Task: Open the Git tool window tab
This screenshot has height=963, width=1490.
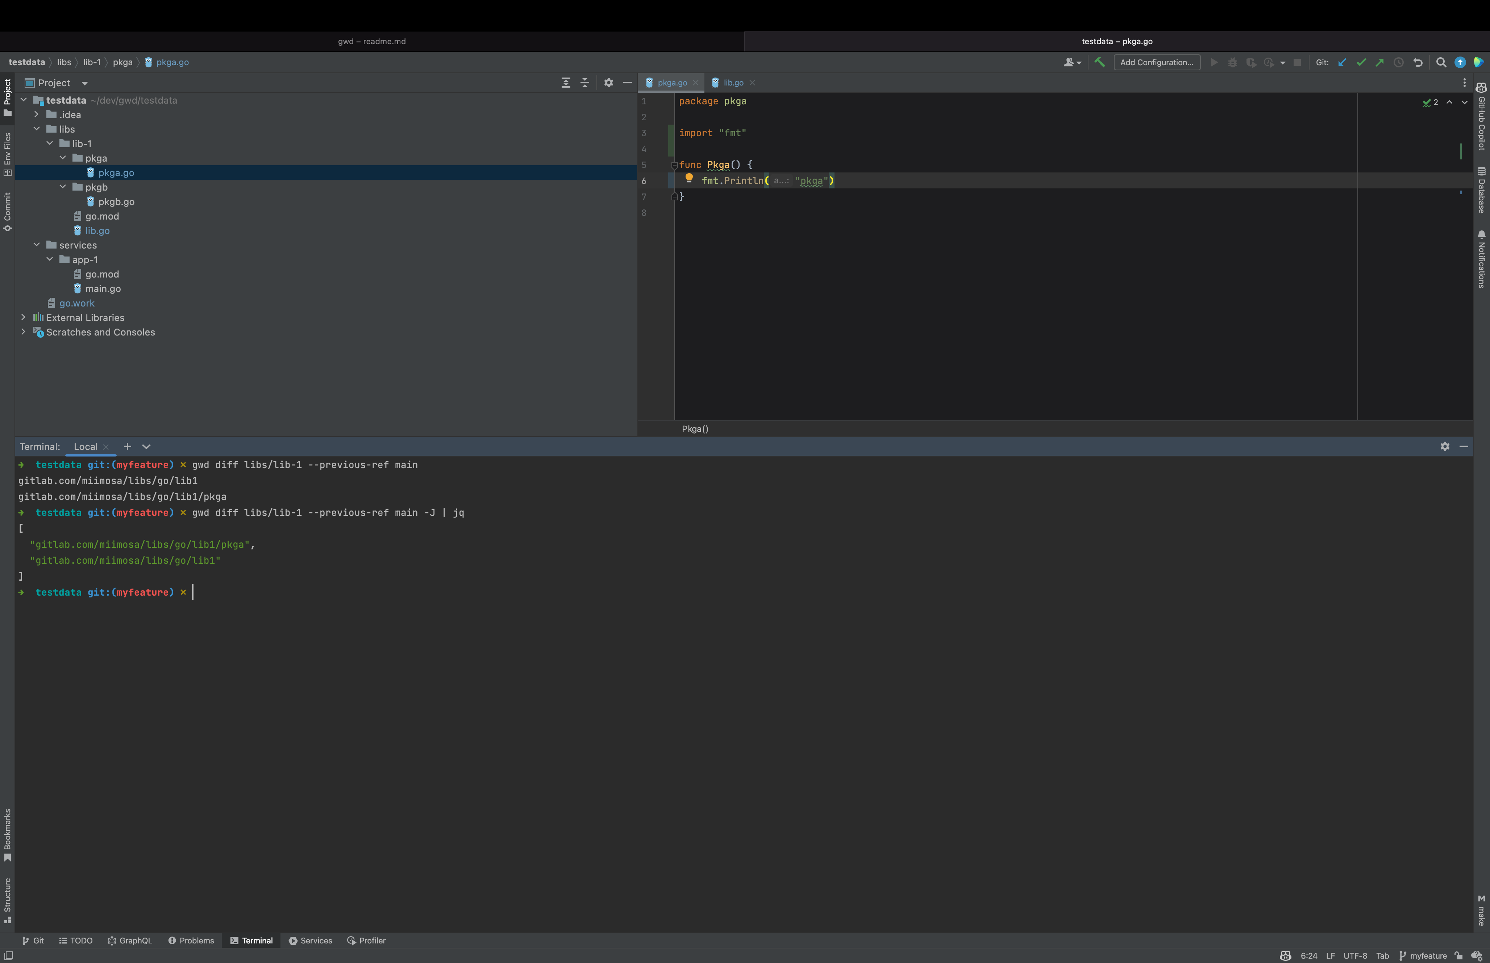Action: pos(33,941)
